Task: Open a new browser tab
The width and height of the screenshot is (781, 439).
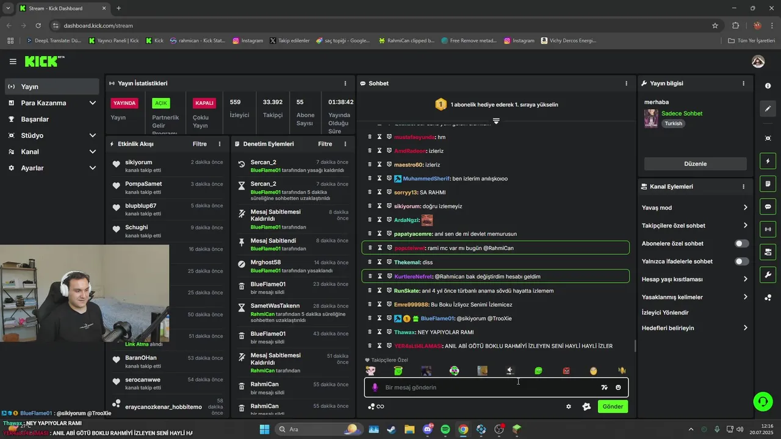Action: (x=118, y=9)
